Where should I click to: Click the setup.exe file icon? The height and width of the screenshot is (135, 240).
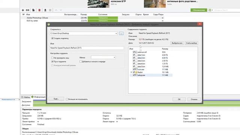[136, 75]
